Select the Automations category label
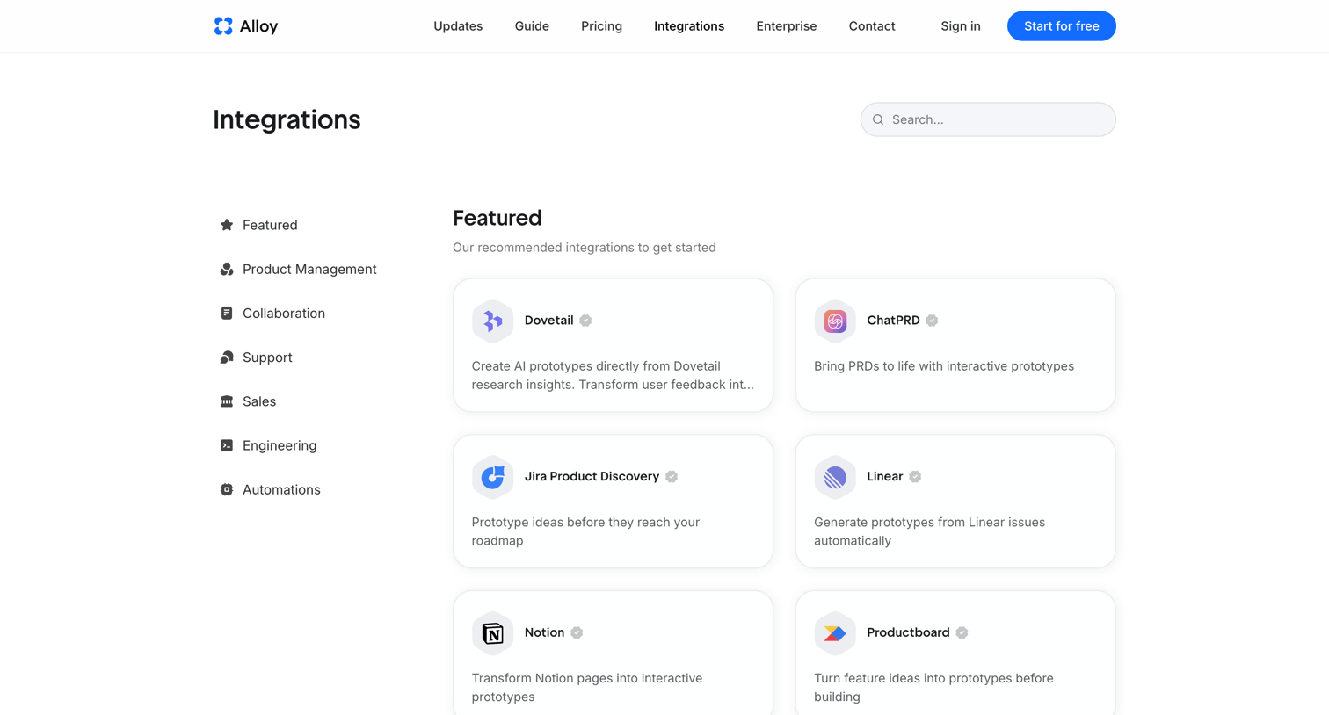Screen dimensions: 1329x715 tap(281, 489)
